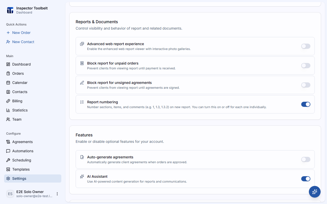Click the Settings gear icon
The width and height of the screenshot is (327, 204).
point(8,178)
